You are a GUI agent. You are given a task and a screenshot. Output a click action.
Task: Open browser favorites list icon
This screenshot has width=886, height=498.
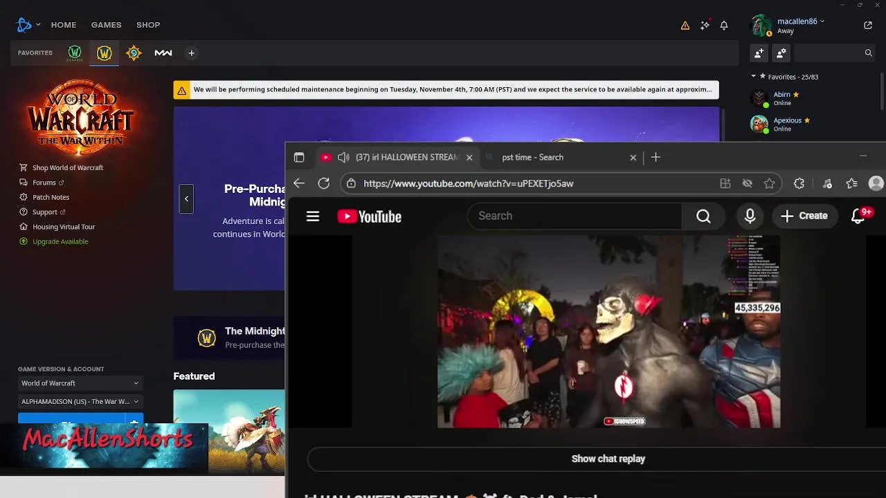tap(852, 183)
